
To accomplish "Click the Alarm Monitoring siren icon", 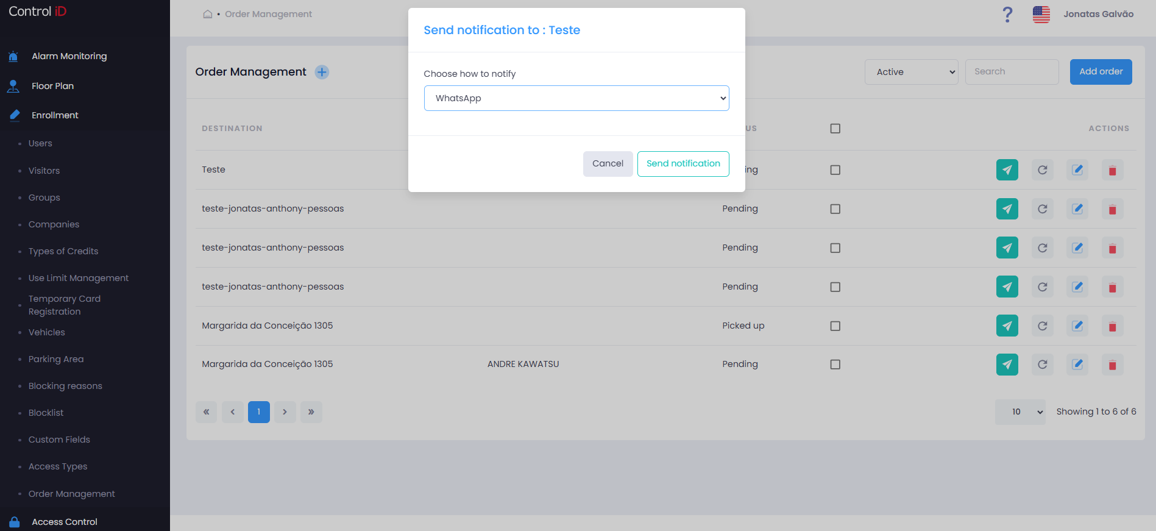I will click(13, 56).
